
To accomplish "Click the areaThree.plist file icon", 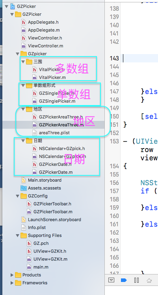I will [x=35, y=133].
